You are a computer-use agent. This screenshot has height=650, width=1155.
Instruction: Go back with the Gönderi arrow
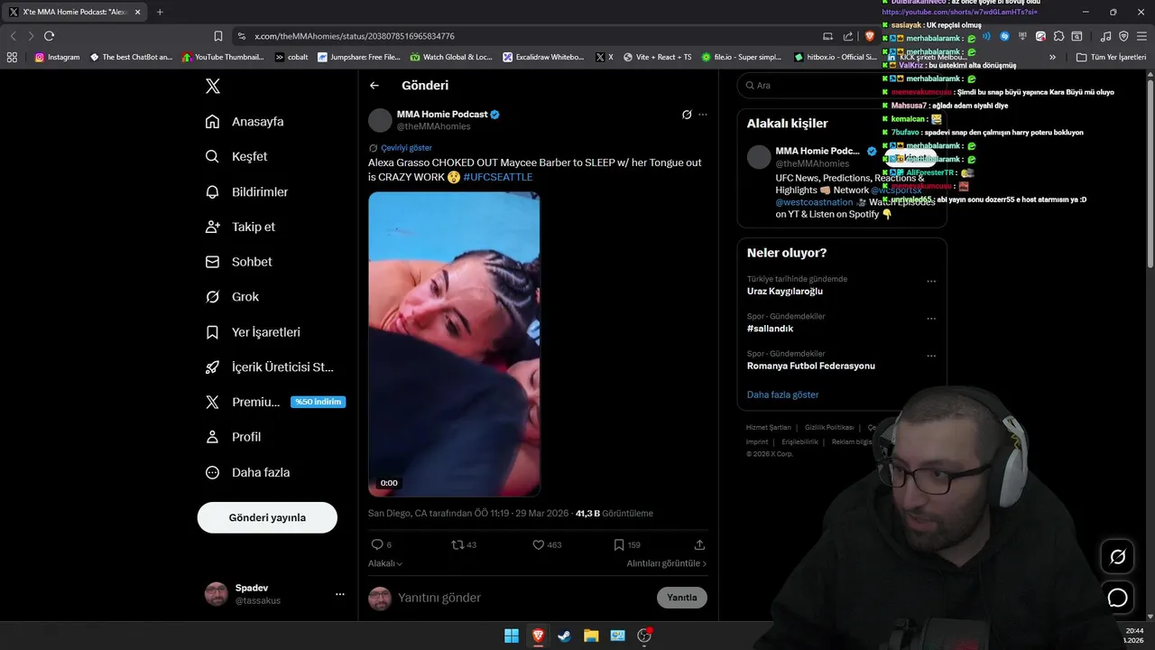[x=374, y=86]
